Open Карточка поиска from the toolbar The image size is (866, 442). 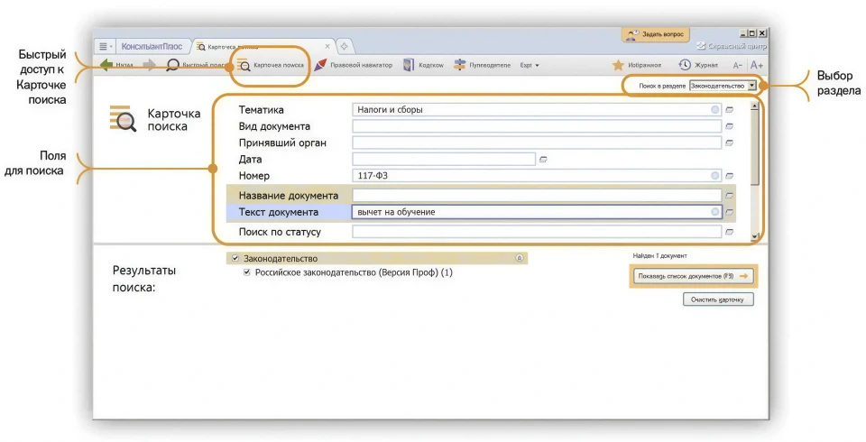coord(272,65)
